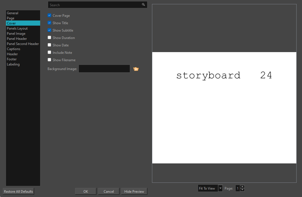
Task: Decrease the preview page number
Action: point(243,190)
